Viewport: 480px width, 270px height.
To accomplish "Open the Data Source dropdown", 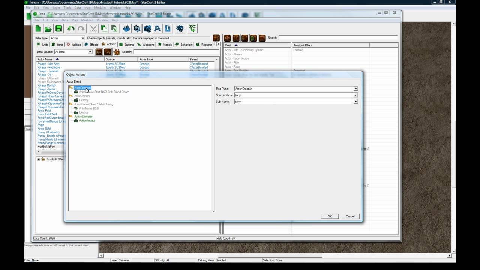I will click(x=90, y=52).
